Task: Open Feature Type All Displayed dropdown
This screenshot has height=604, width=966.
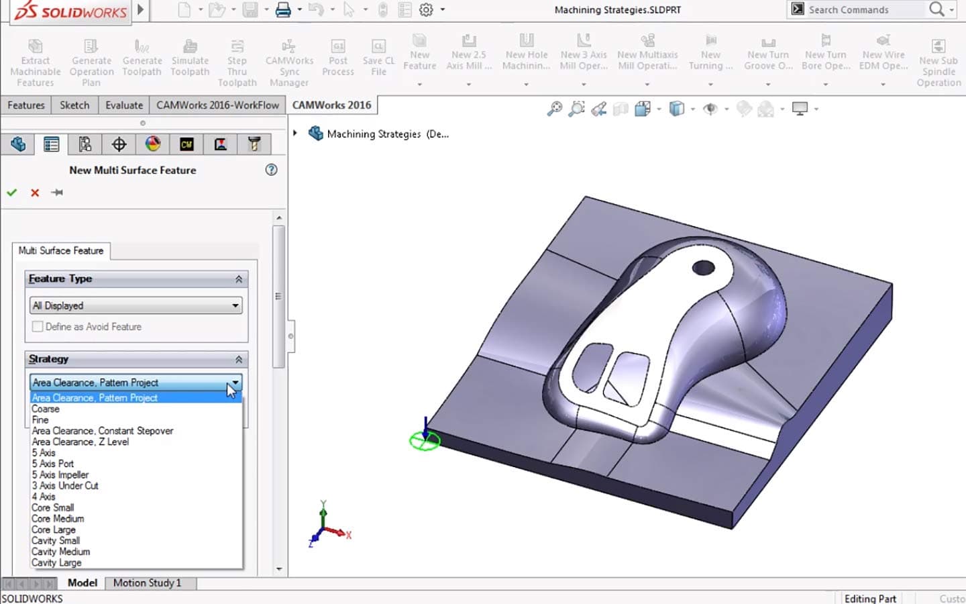Action: tap(136, 305)
